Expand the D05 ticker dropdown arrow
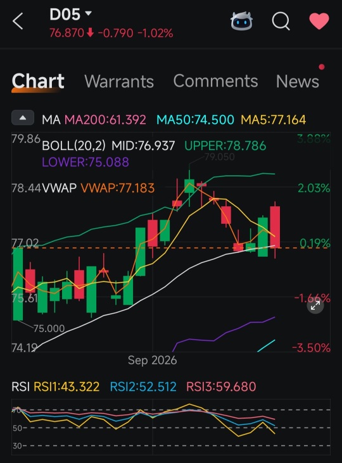Viewport: 342px width, 463px height. 88,13
